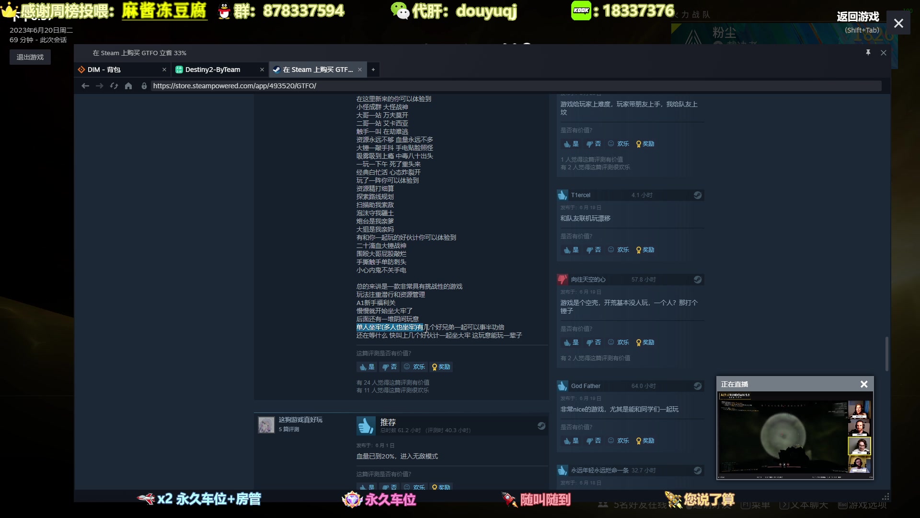Click thumbs-up 推荐 icon of 这狗游戏真好玩 review

(x=366, y=426)
